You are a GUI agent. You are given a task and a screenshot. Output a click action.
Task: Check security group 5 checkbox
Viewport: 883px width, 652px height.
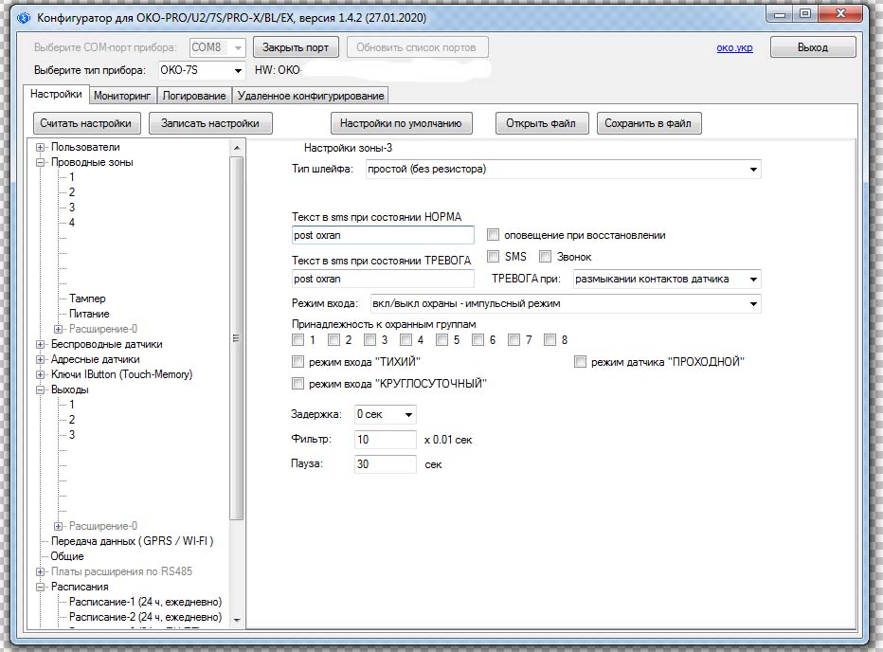coord(442,340)
